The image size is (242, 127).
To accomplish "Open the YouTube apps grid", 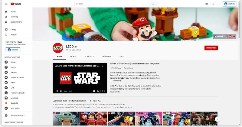I will [213, 4].
